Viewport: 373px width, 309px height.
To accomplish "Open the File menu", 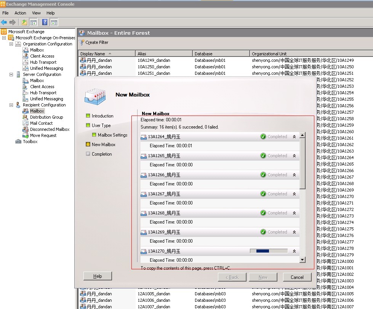I will point(5,13).
